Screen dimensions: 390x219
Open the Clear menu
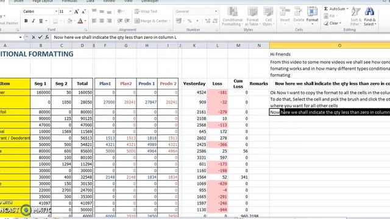(332, 23)
